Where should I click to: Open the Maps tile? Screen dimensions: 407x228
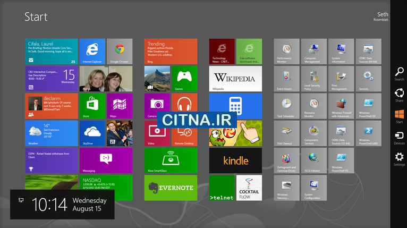[120, 106]
